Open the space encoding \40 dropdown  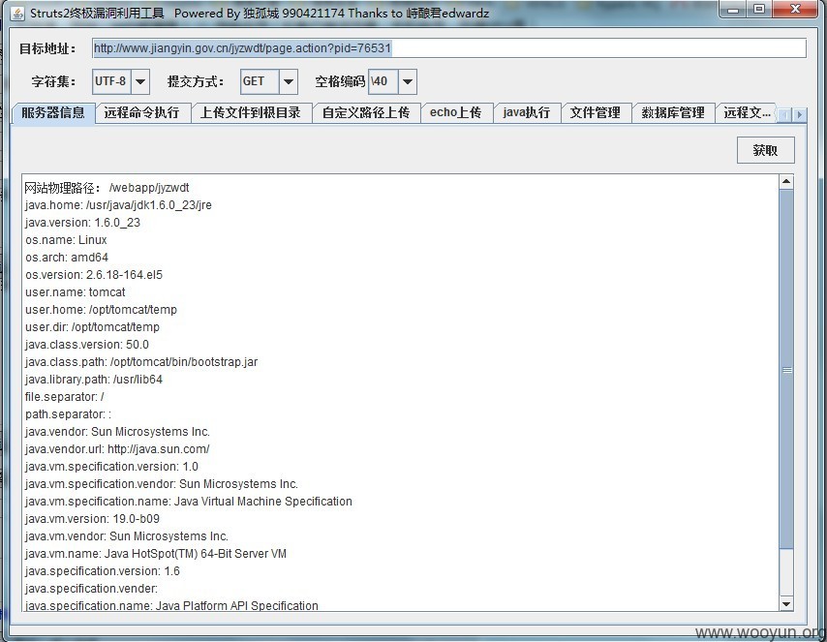pos(407,81)
